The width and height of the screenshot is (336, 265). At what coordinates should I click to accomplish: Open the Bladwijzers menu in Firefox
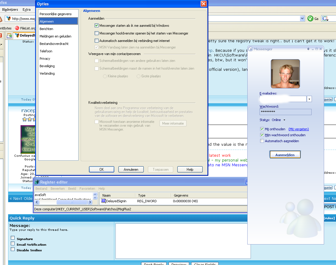point(10,10)
